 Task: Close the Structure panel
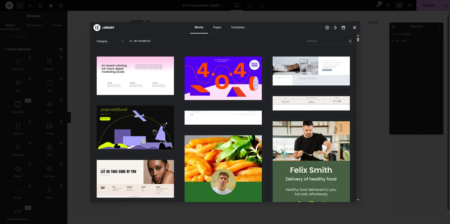tap(440, 27)
